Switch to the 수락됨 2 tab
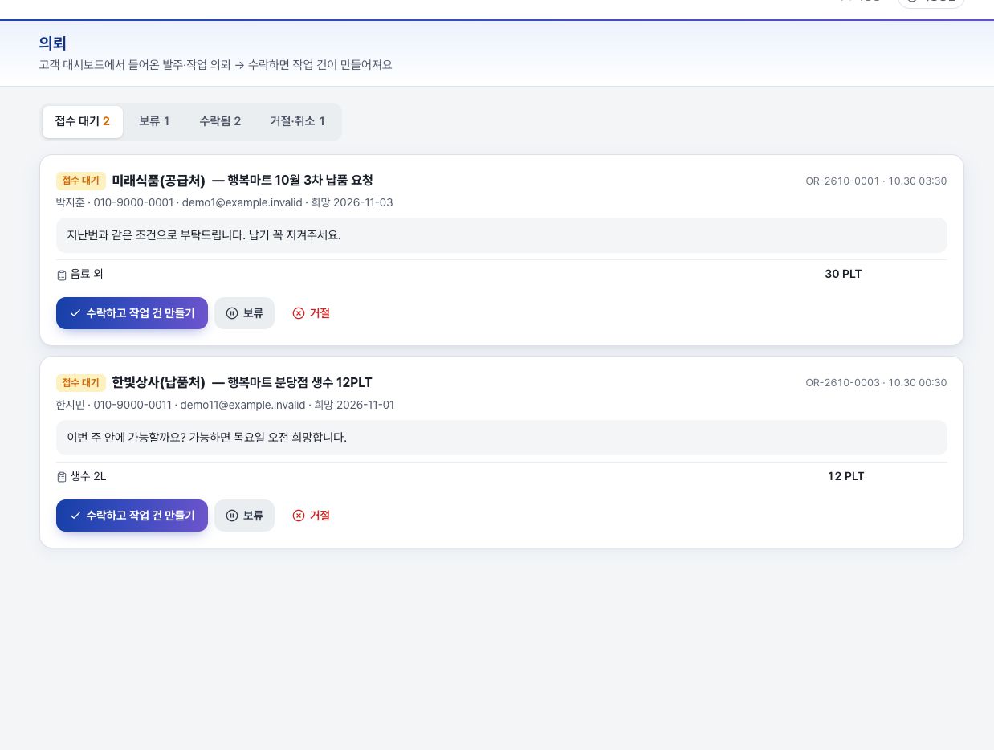This screenshot has width=994, height=750. [x=220, y=121]
